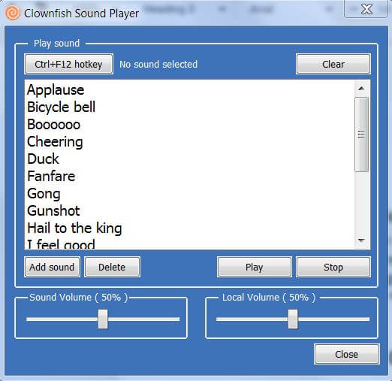Choose the Fanfare sound

pyautogui.click(x=51, y=176)
